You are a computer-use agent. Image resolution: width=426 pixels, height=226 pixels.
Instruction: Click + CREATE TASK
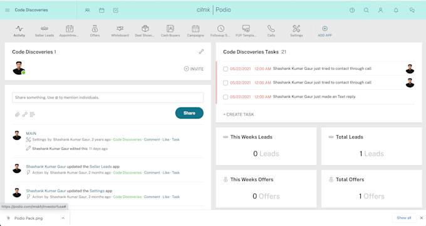[x=239, y=114]
